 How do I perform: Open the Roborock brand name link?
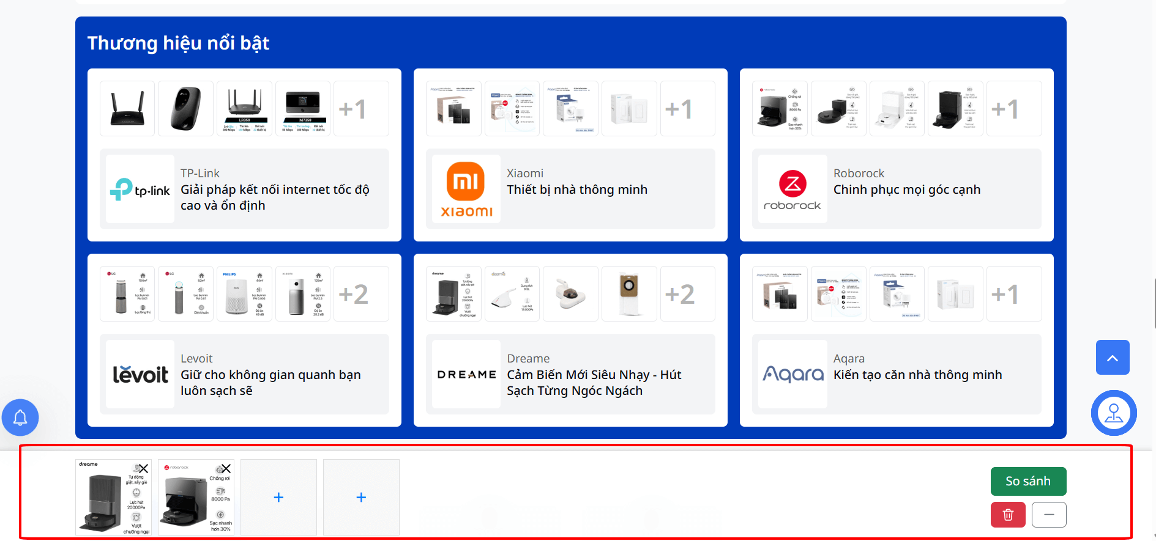coord(859,174)
